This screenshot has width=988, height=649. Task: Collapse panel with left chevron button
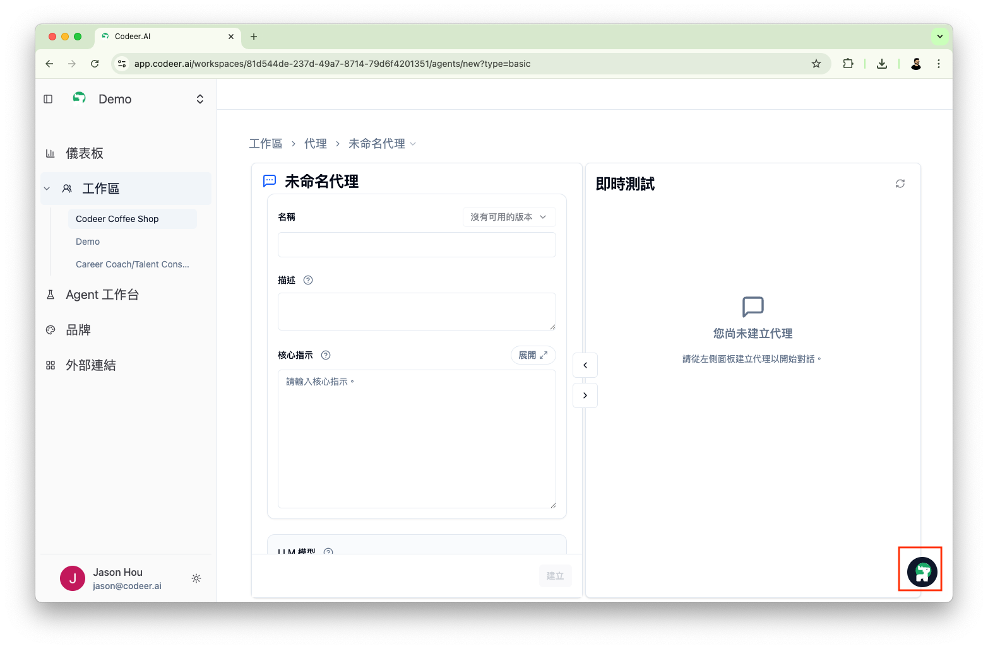pos(585,365)
